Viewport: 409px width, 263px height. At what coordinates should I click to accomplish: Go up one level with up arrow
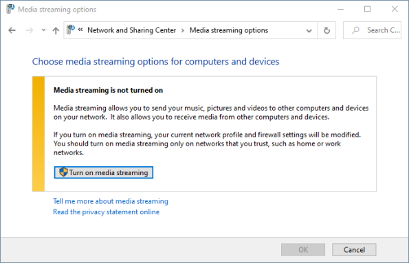[x=56, y=30]
